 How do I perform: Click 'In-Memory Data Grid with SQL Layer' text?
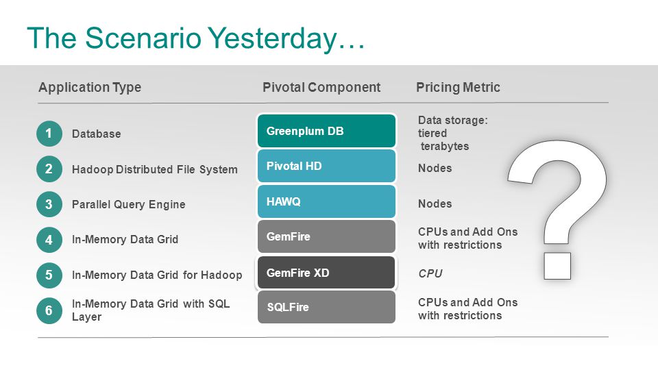point(151,310)
